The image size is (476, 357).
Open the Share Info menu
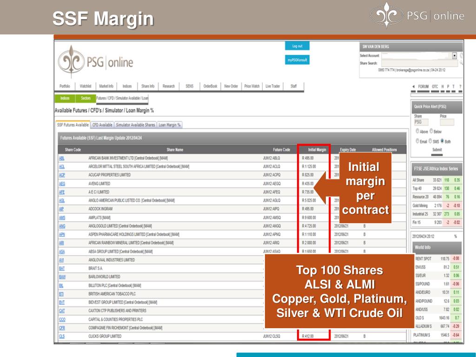coord(148,86)
